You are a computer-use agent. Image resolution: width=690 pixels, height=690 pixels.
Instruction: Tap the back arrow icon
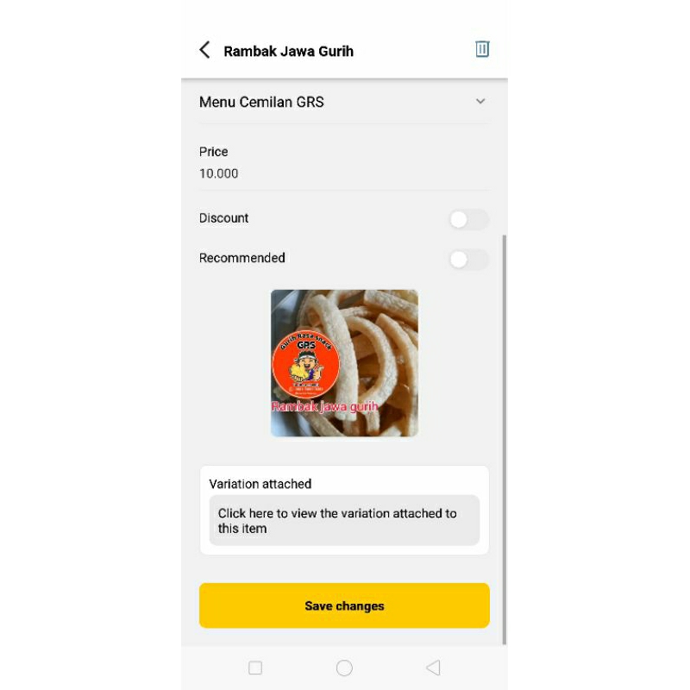point(204,50)
